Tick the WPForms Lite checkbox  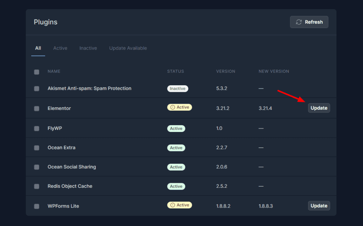pyautogui.click(x=37, y=206)
